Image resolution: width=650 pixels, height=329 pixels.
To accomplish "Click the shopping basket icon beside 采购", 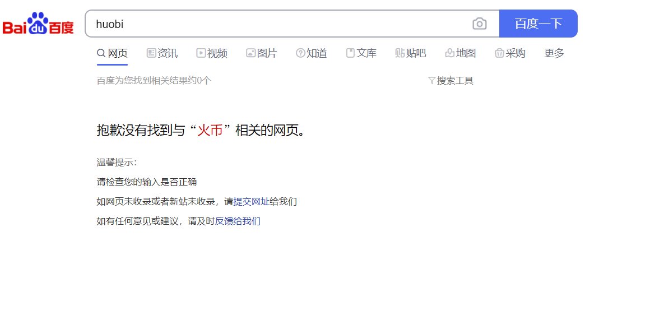I will tap(499, 53).
